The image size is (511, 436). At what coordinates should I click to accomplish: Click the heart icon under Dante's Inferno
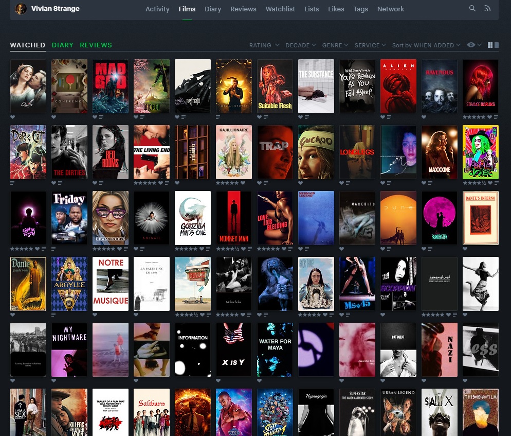tap(465, 249)
